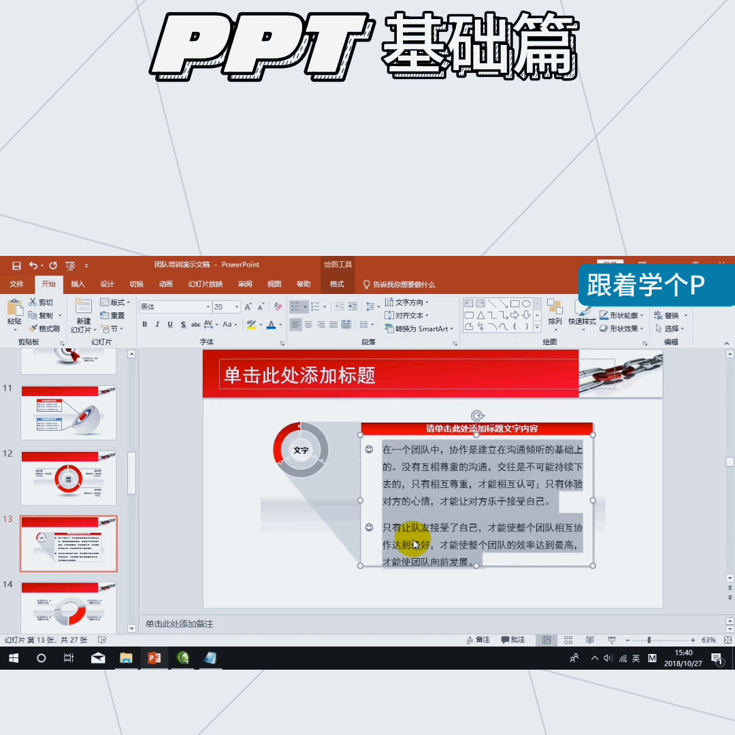Select the rectangle shape in shapes gallery
The image size is (735, 735).
tap(514, 304)
